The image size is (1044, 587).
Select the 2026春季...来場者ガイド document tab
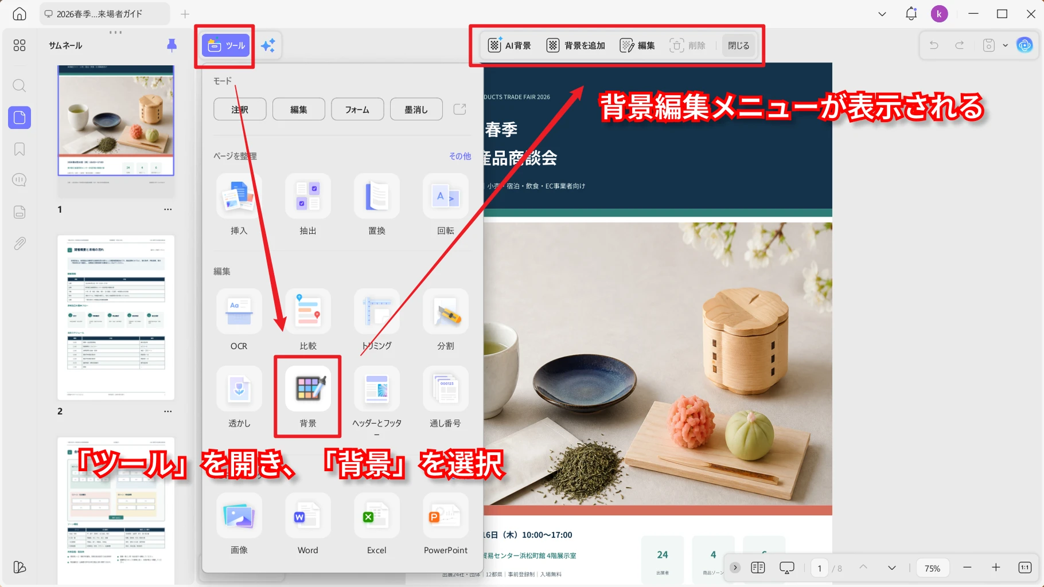tap(104, 14)
